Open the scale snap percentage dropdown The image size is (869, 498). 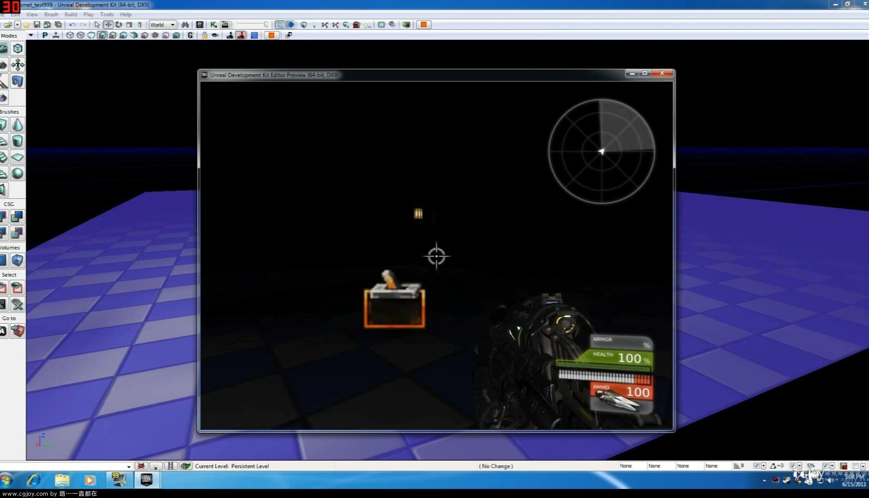pos(832,466)
